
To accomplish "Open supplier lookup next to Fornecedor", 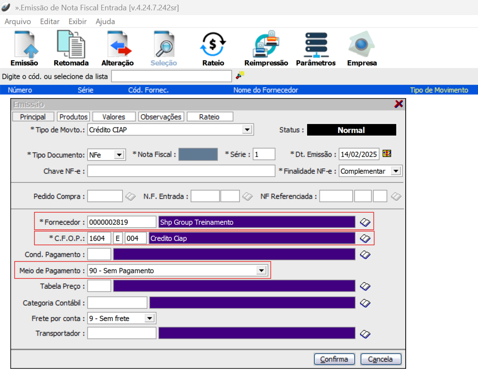I will click(x=365, y=222).
